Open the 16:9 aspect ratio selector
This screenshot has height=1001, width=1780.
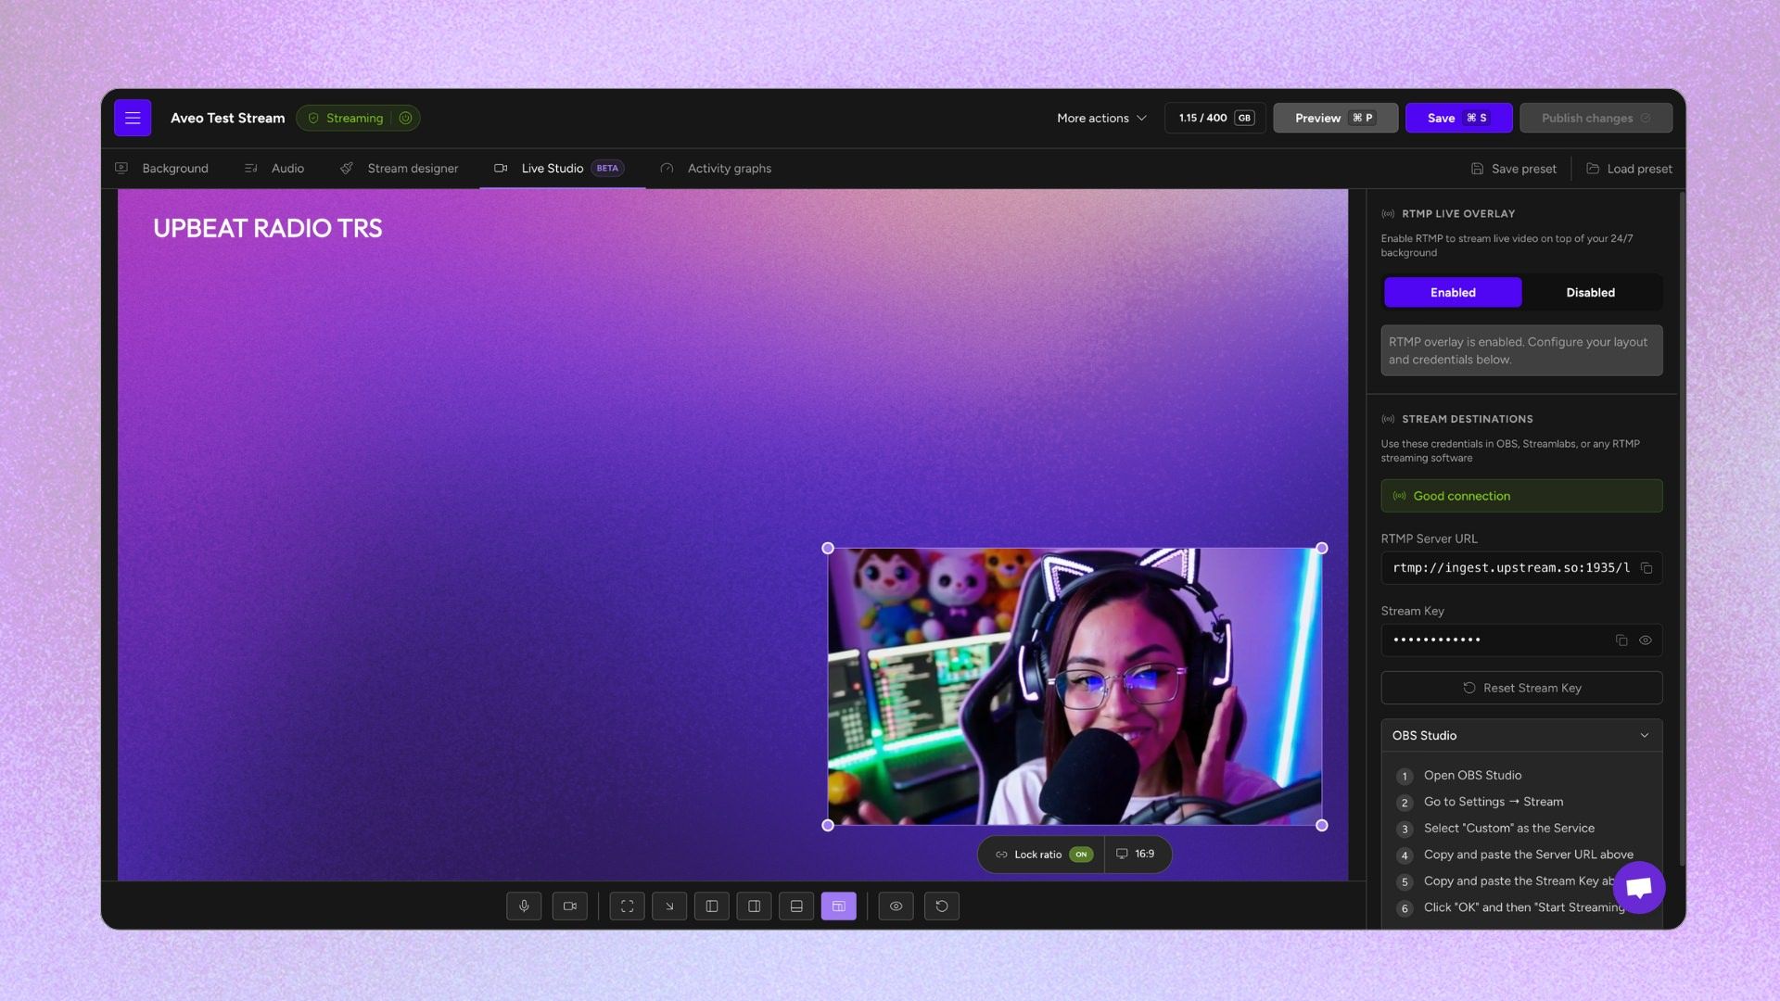(x=1138, y=854)
